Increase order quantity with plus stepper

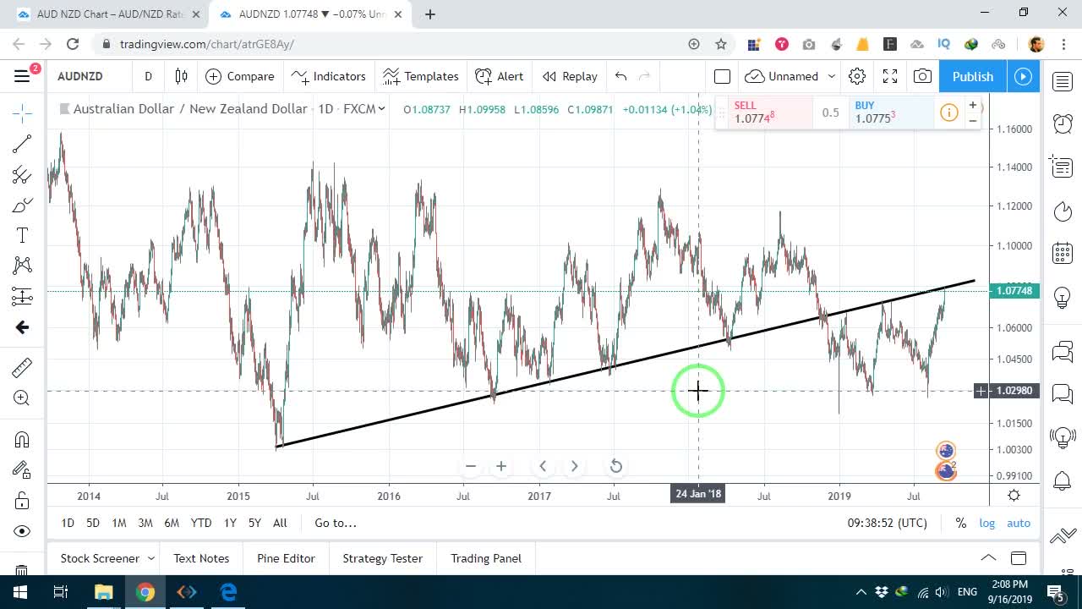973,105
